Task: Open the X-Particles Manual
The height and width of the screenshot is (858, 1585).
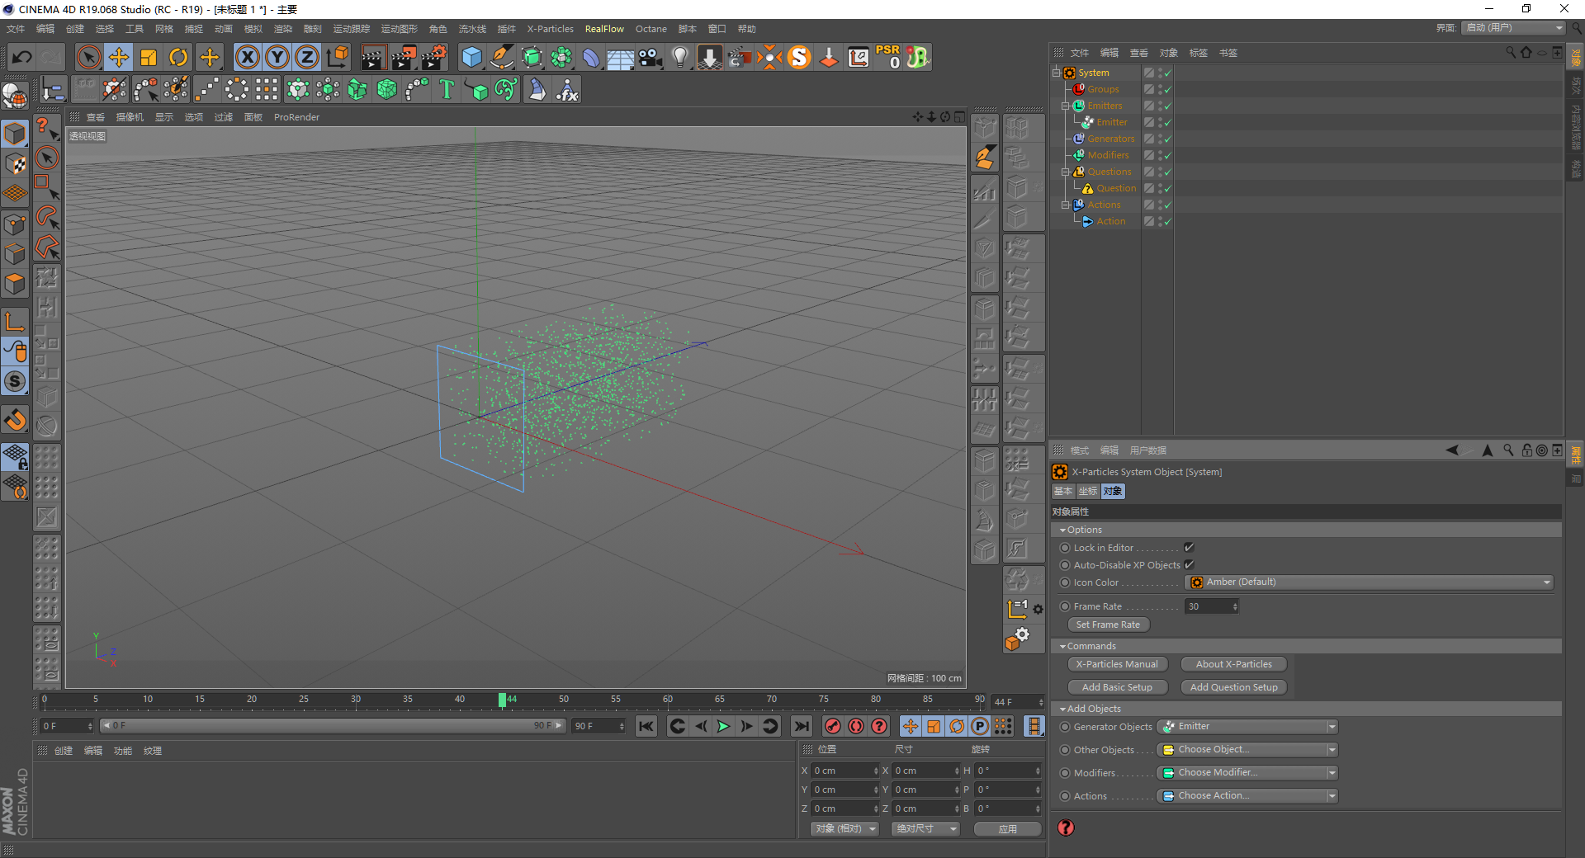Action: click(1117, 665)
